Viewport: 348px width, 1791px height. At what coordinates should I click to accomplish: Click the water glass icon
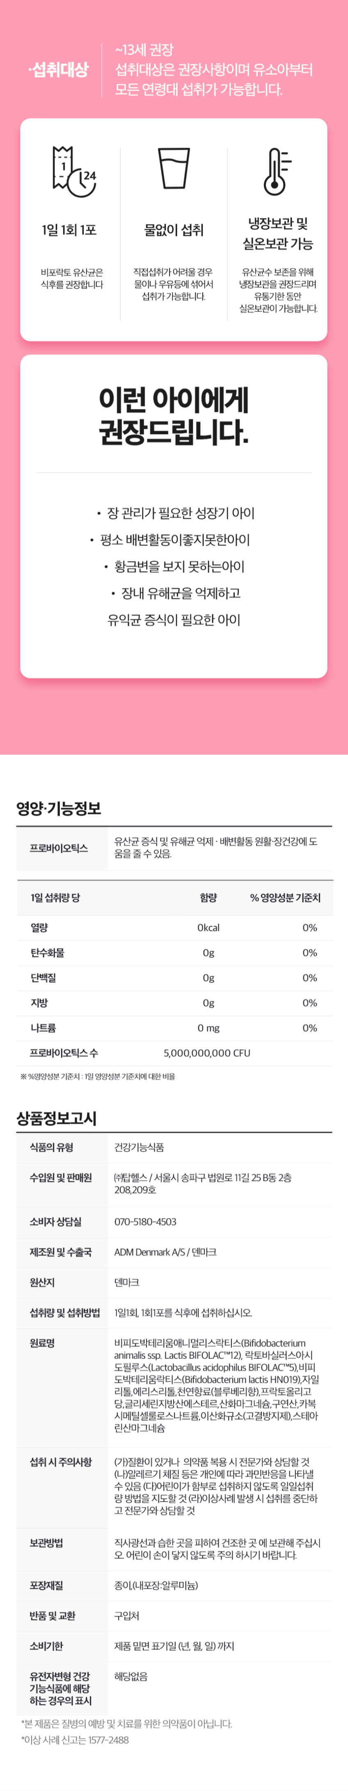pos(174,167)
